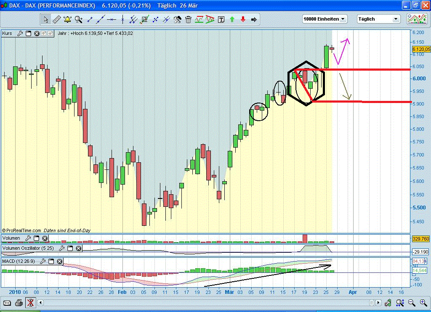
Task: Click the DAX title bar icon
Action: [x=4, y=5]
